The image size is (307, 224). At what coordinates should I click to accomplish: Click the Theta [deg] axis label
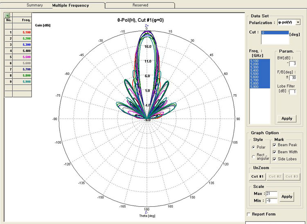(147, 216)
